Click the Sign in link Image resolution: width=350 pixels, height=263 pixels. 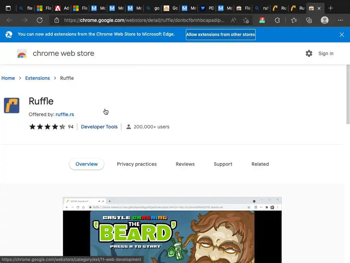pos(326,53)
